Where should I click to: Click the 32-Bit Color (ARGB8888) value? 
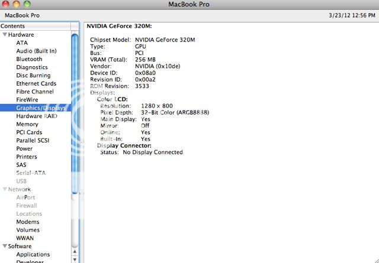click(x=175, y=113)
